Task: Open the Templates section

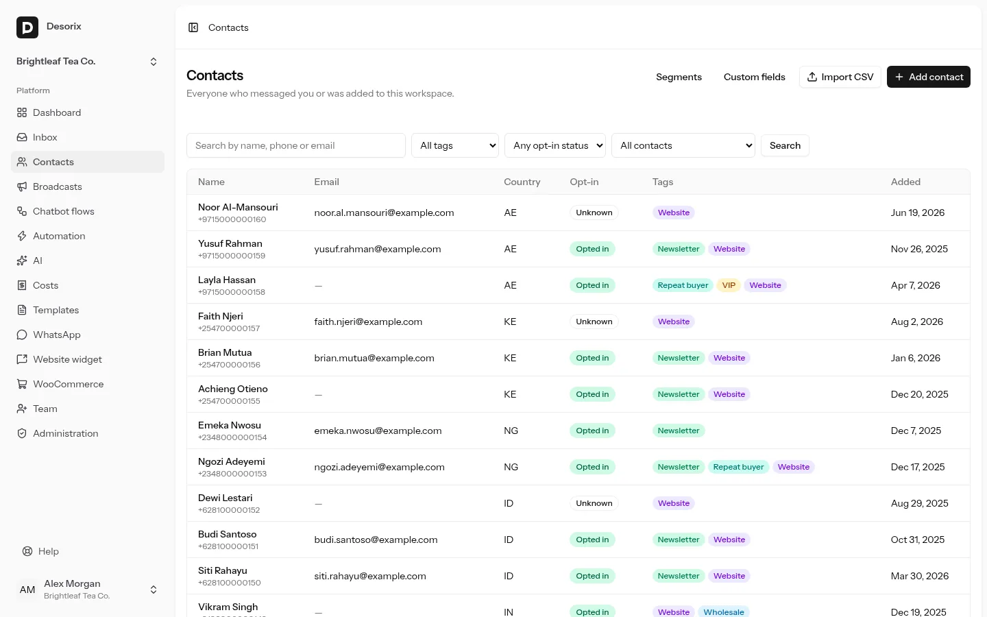Action: click(88, 310)
